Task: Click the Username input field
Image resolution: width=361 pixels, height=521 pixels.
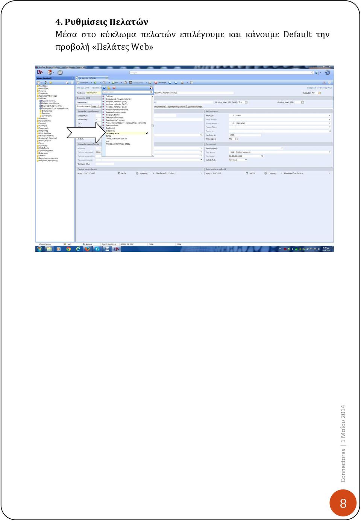Action: point(95,102)
